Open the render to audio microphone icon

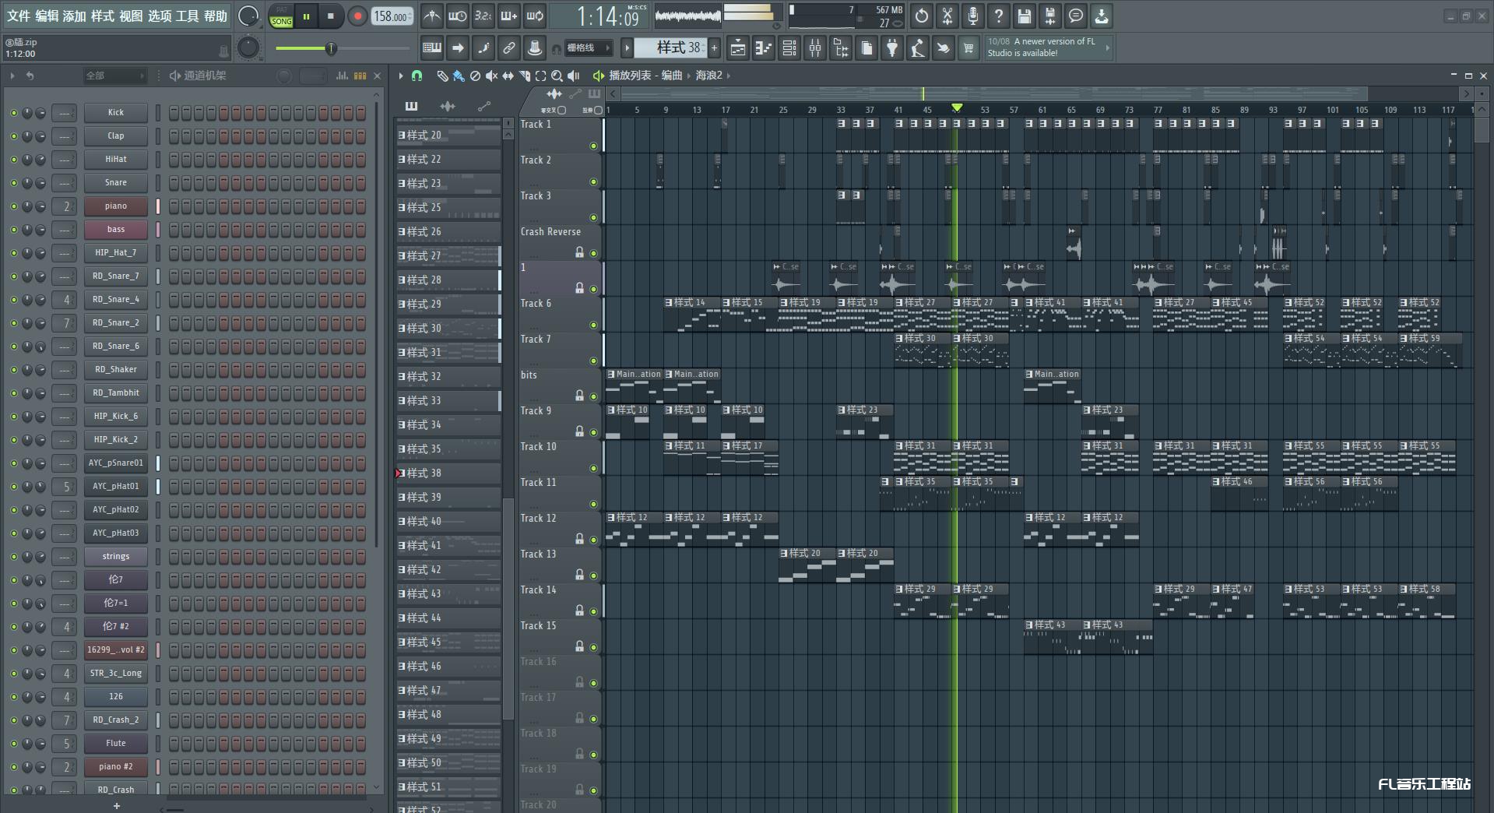973,16
